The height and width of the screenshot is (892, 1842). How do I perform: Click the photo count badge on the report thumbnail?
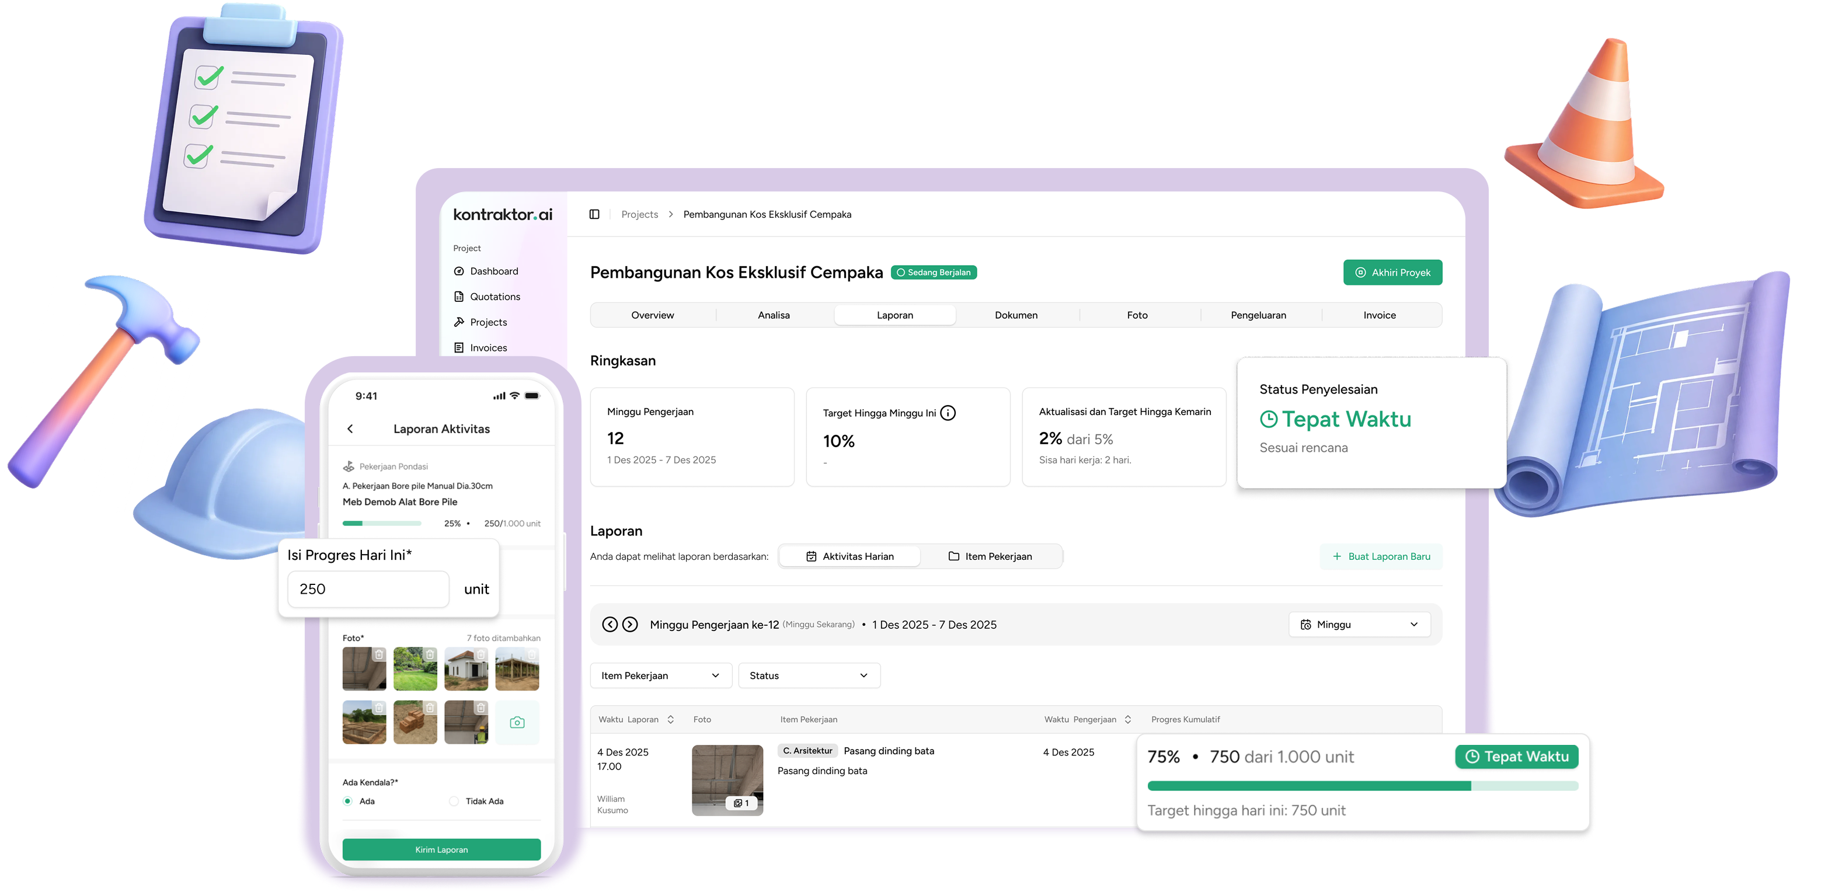point(741,803)
